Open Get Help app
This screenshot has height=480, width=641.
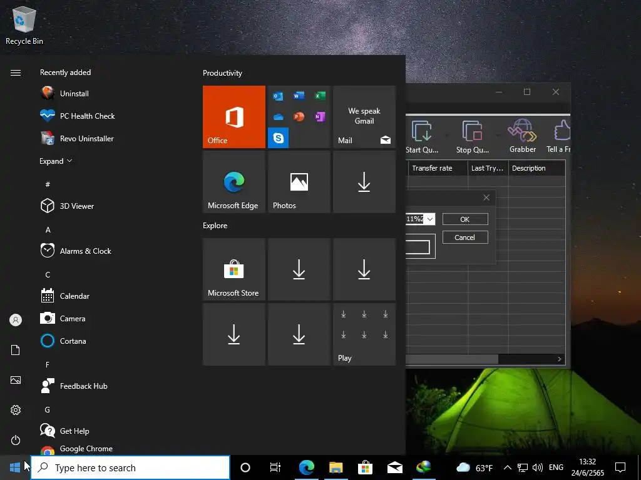click(64, 431)
